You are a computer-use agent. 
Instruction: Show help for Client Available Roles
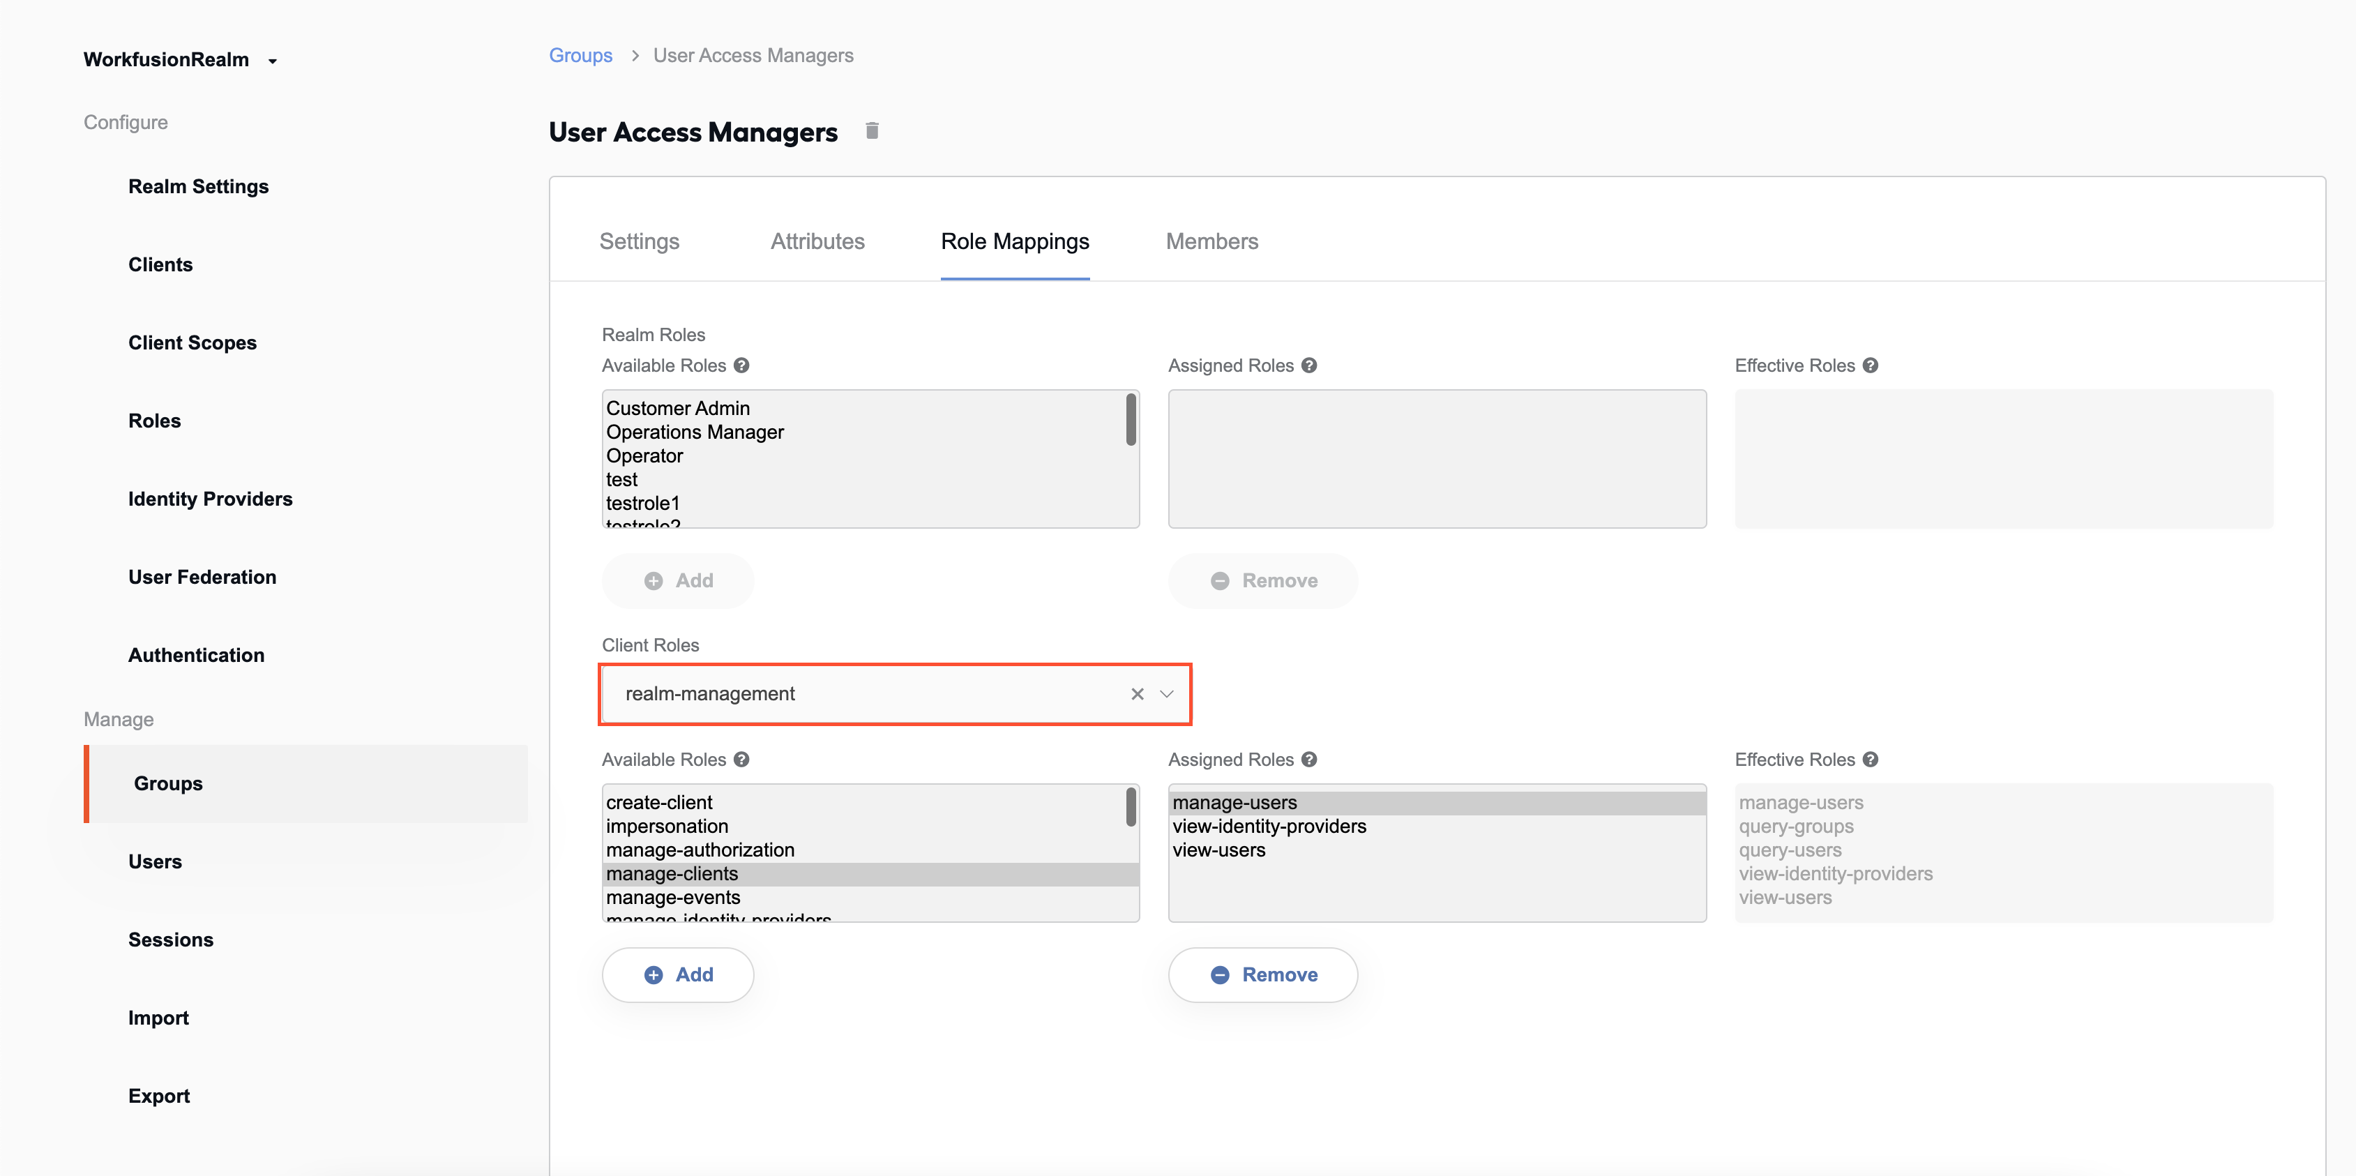741,760
